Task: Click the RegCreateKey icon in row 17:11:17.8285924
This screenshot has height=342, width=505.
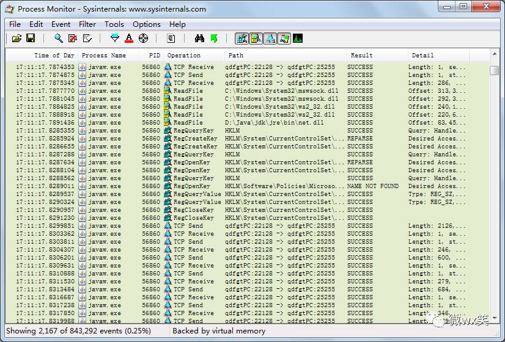Action: pos(168,139)
